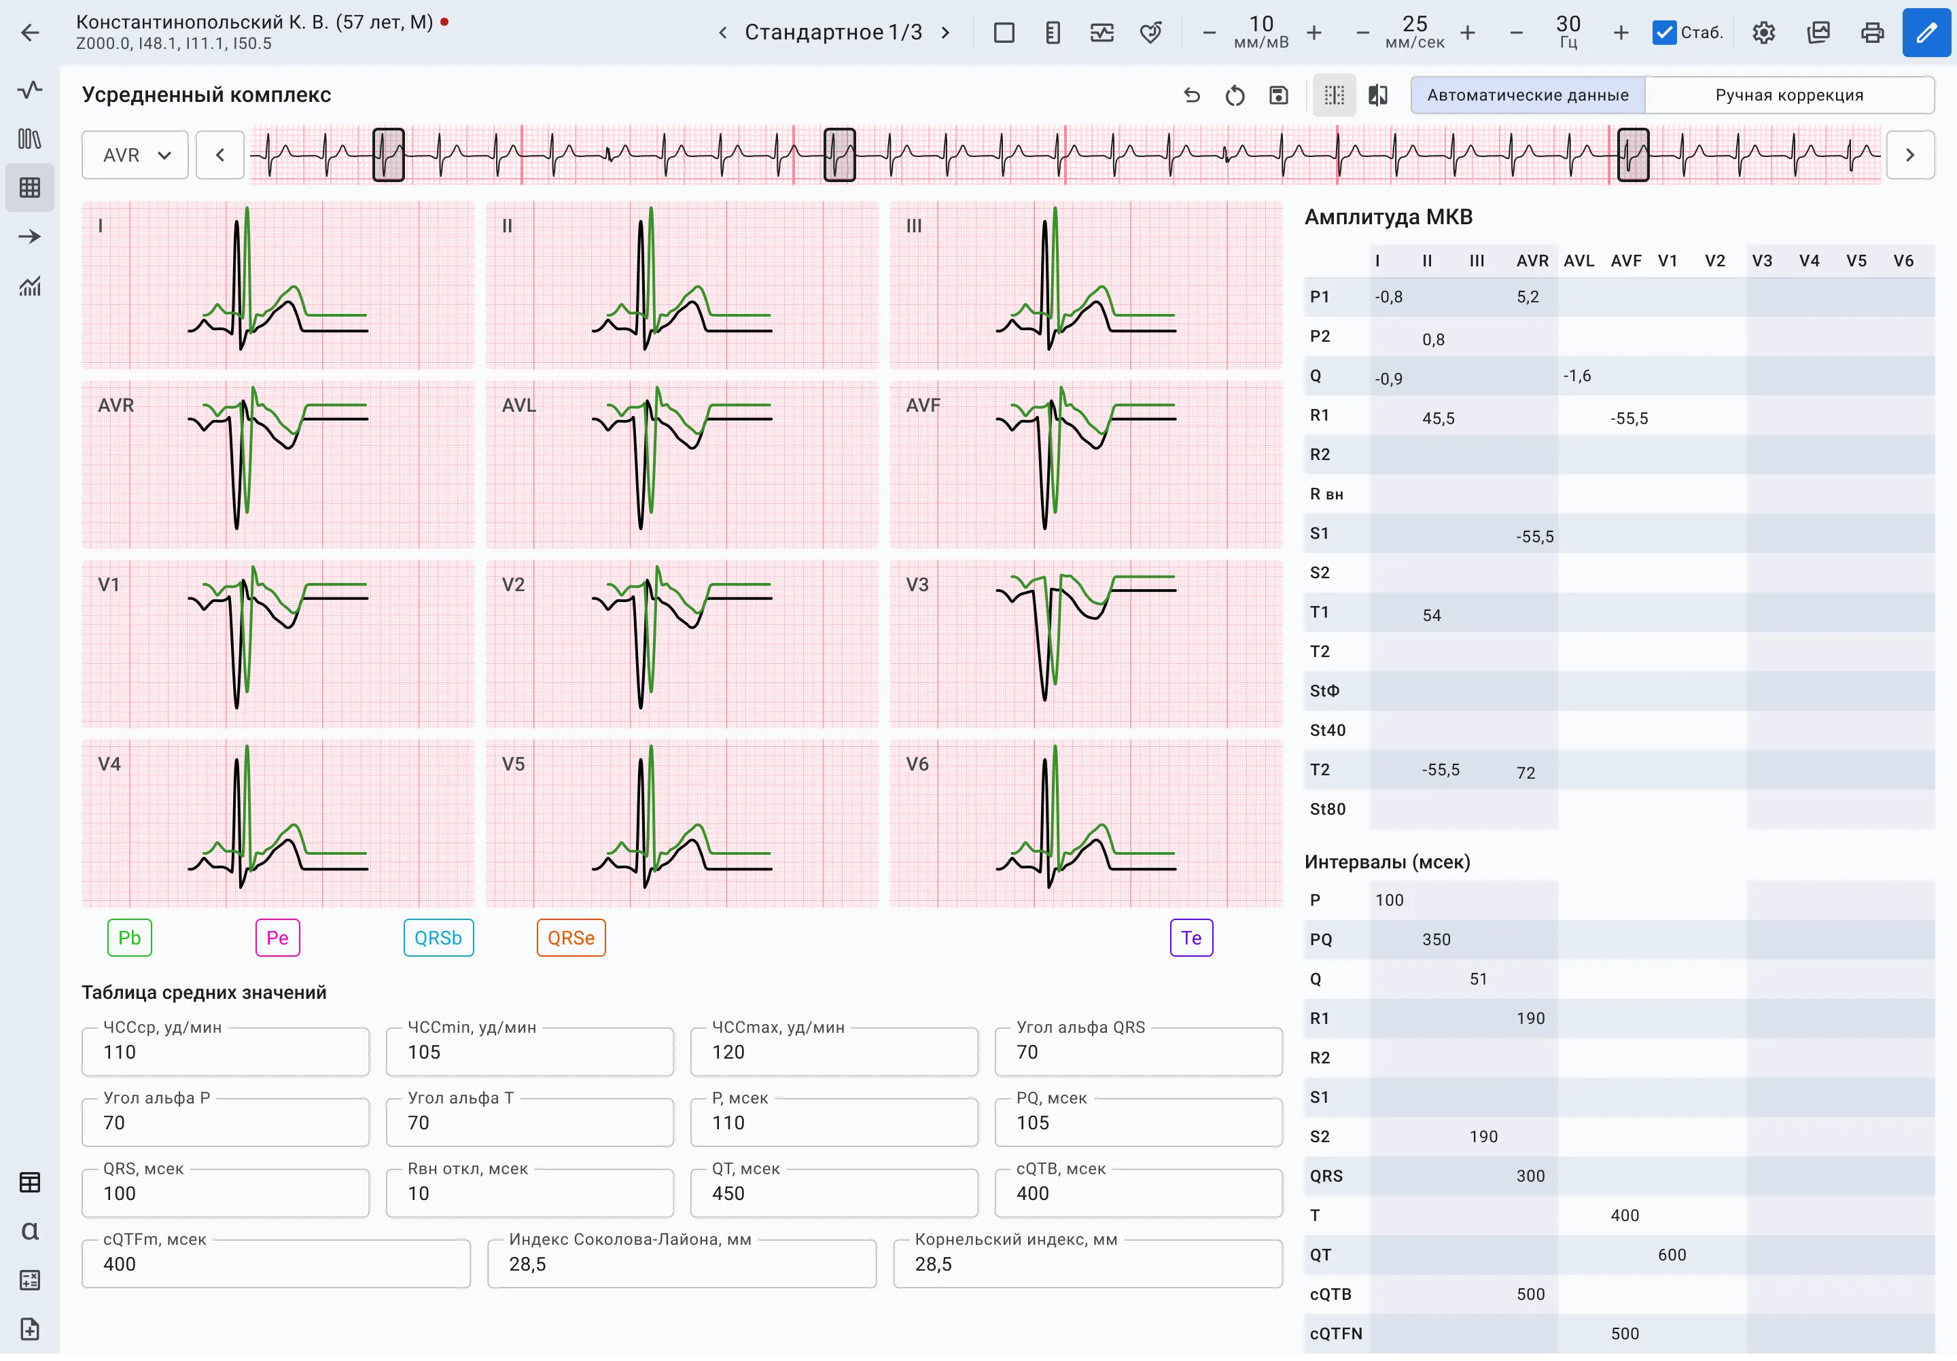The image size is (1957, 1361).
Task: Click the Корнельский индекс field
Action: point(1088,1264)
